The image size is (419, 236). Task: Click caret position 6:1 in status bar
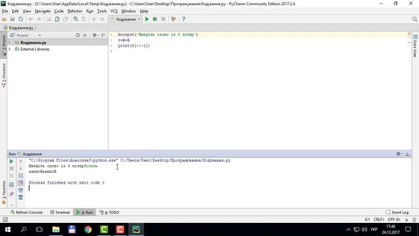tap(367, 220)
